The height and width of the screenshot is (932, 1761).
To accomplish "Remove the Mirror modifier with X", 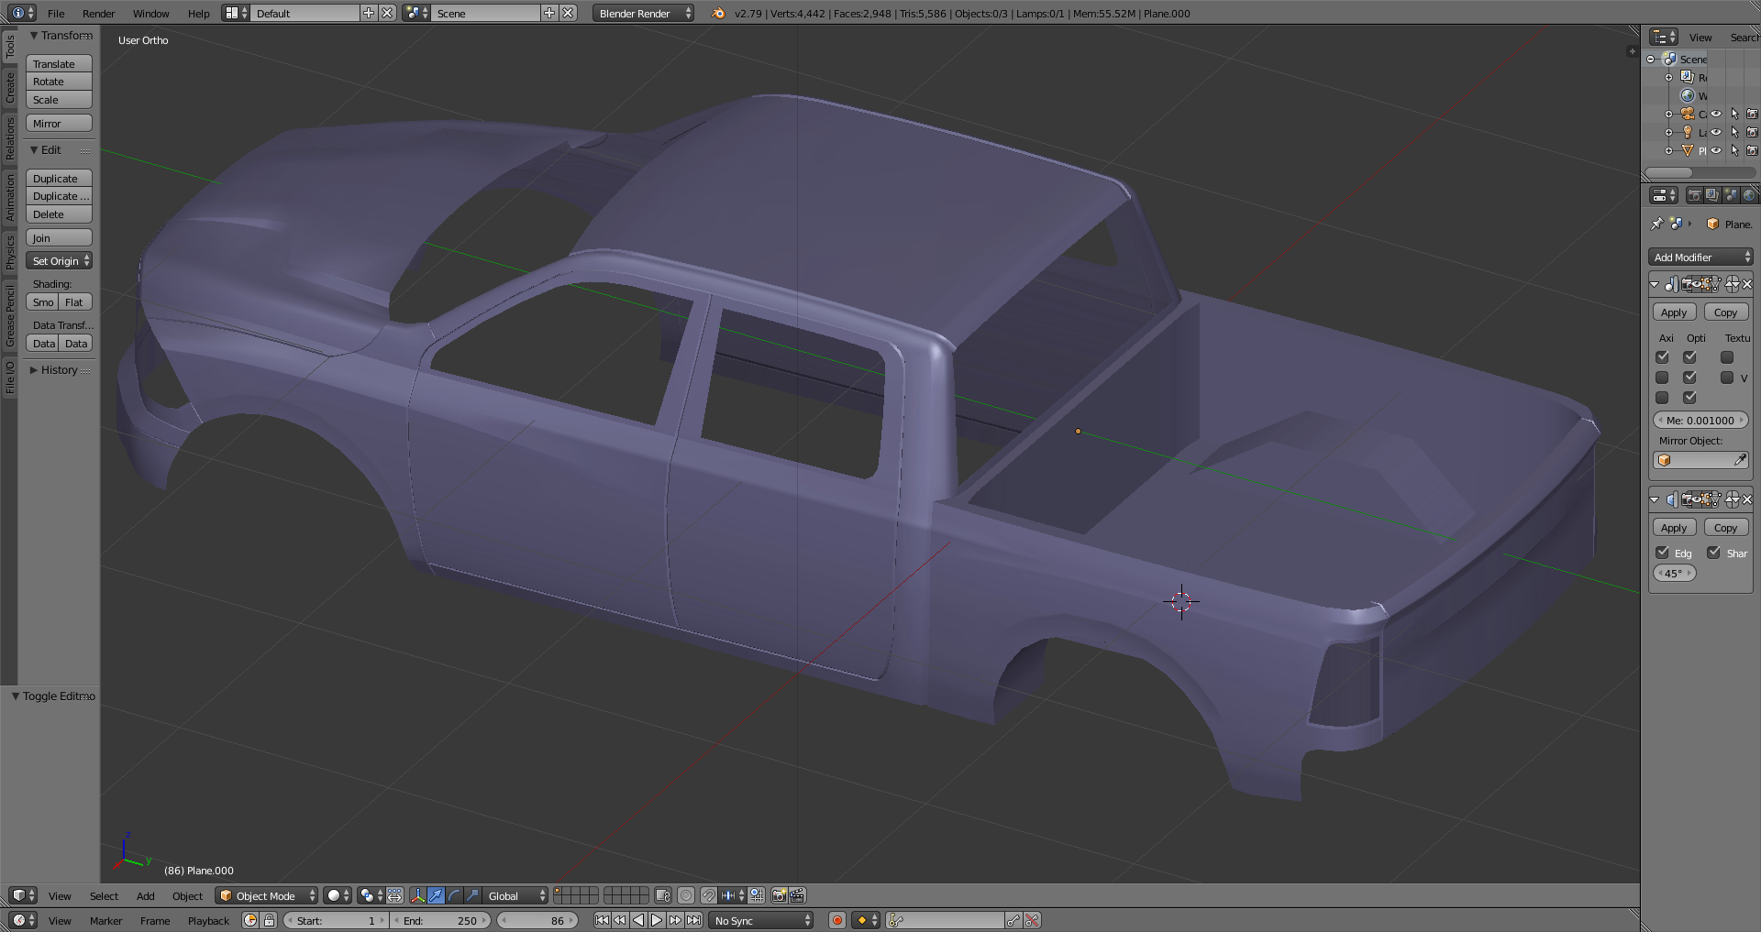I will coord(1747,284).
